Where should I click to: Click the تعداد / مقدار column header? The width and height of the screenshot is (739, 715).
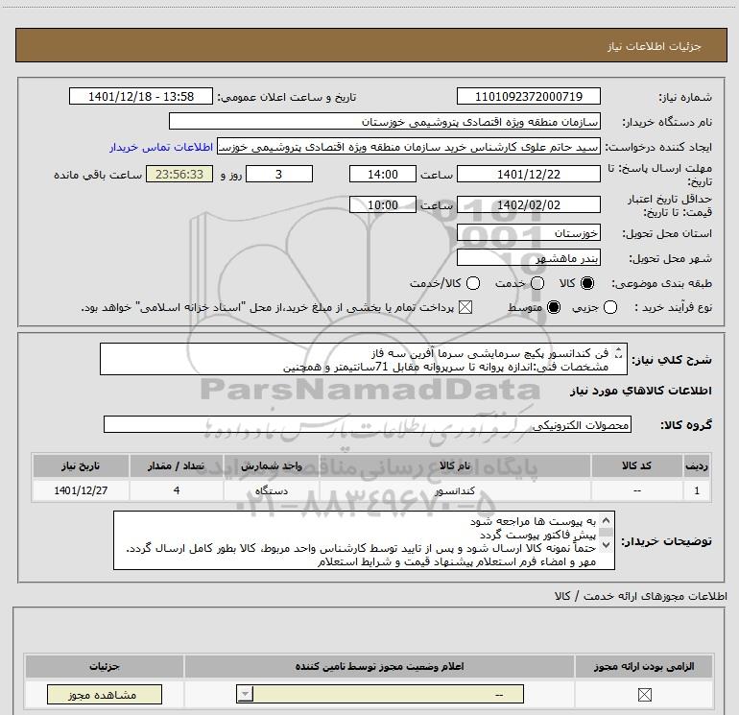click(177, 465)
